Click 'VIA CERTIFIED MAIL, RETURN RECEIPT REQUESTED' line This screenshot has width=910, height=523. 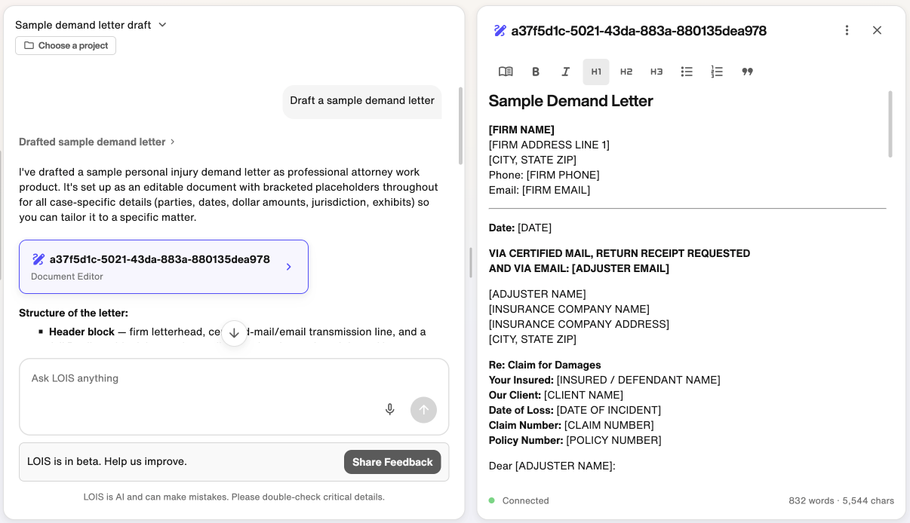(x=619, y=253)
